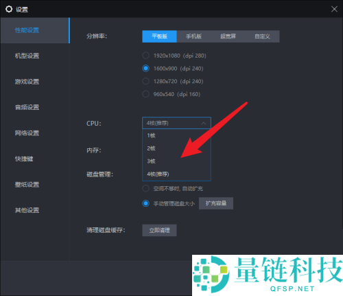Screen dimensions: 343x296
Task: Collapse the CPU dropdown via chevron arrow
Action: pos(204,124)
